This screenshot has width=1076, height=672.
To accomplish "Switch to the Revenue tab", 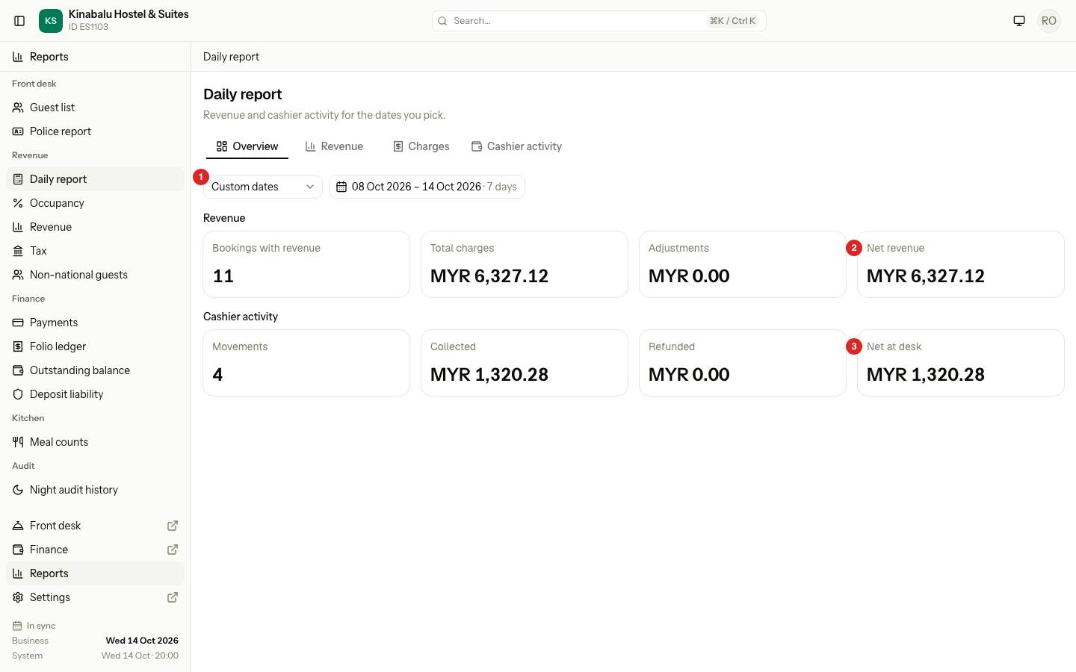I will click(x=334, y=146).
